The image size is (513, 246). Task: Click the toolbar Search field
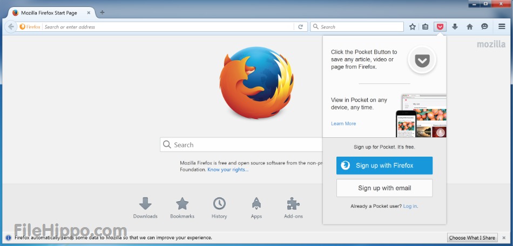[357, 27]
